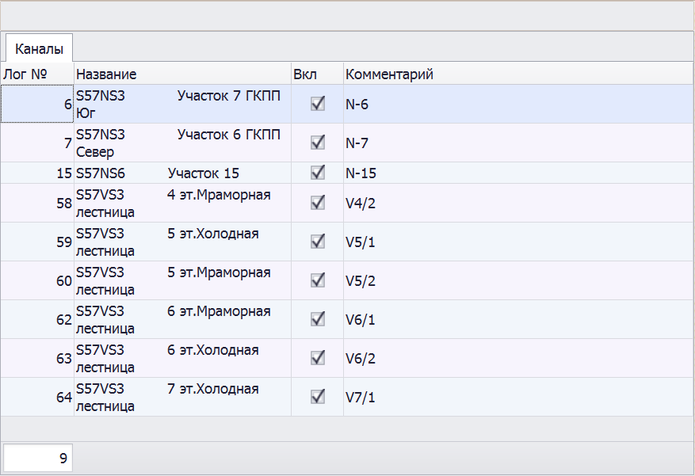Sort by the Название column header

click(x=182, y=74)
